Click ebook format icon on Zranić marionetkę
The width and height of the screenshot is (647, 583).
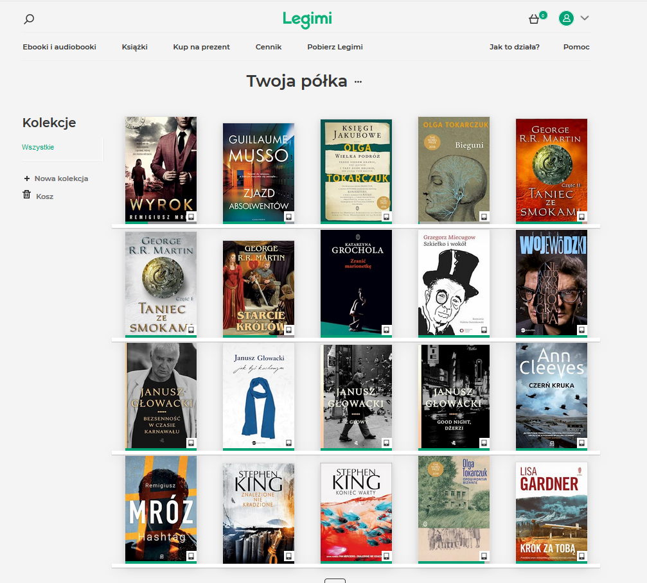pyautogui.click(x=387, y=330)
